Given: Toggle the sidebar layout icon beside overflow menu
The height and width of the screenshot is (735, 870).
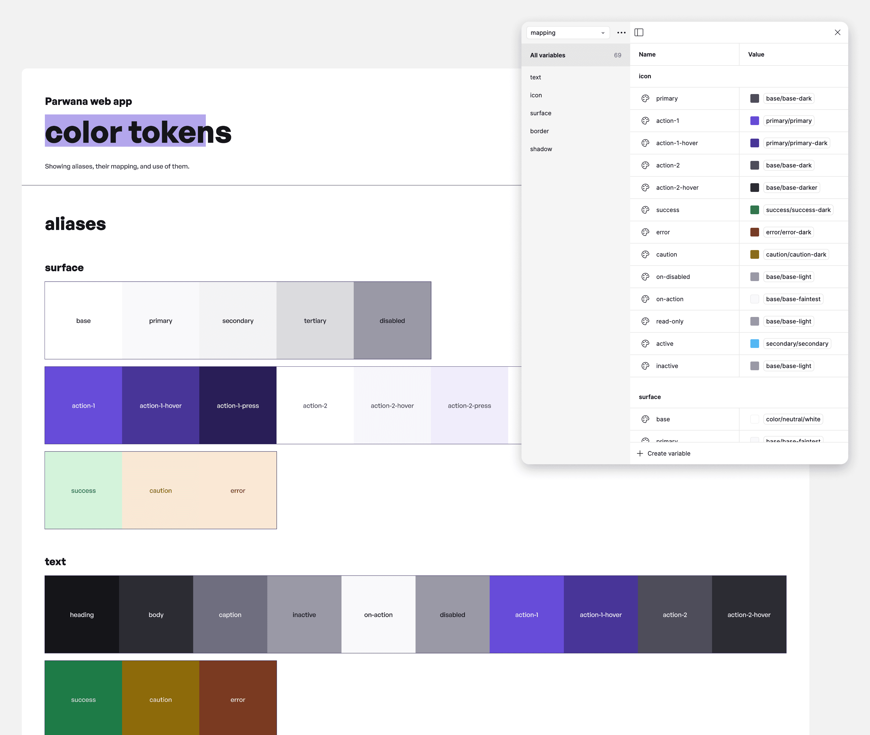Looking at the screenshot, I should pyautogui.click(x=639, y=33).
